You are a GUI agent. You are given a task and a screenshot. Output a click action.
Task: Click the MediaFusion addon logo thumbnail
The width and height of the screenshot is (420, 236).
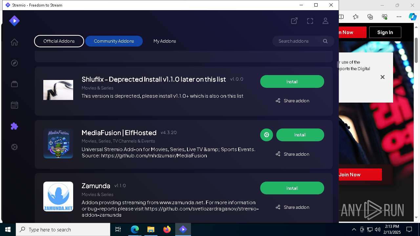pyautogui.click(x=58, y=143)
